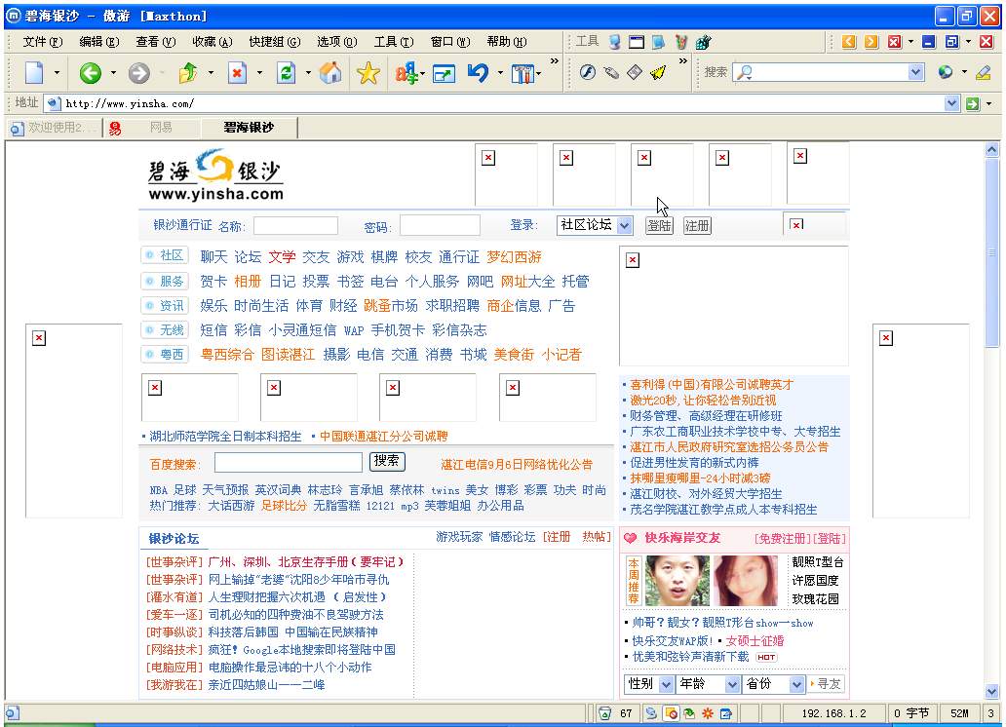Refresh the page with the toolbar icon
The image size is (1006, 727).
point(287,73)
